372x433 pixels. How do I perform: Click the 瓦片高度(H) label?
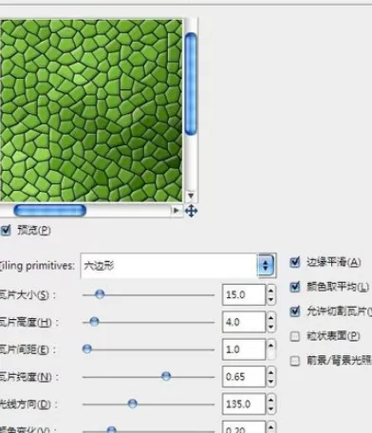pos(29,322)
